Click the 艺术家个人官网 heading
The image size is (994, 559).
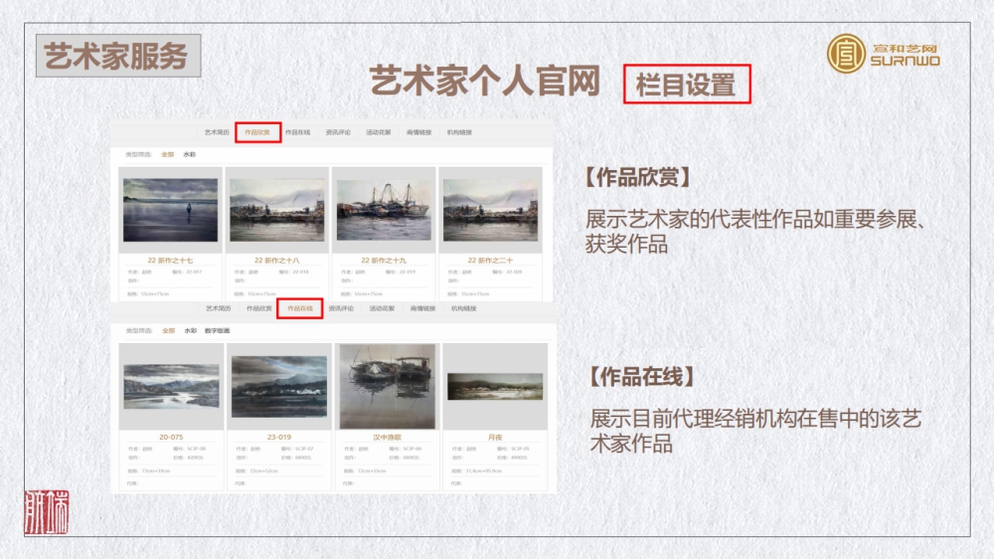[x=485, y=82]
